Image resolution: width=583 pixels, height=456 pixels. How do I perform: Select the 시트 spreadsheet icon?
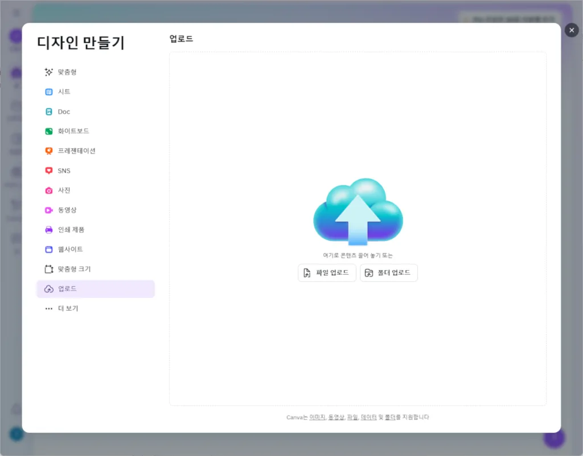click(49, 92)
